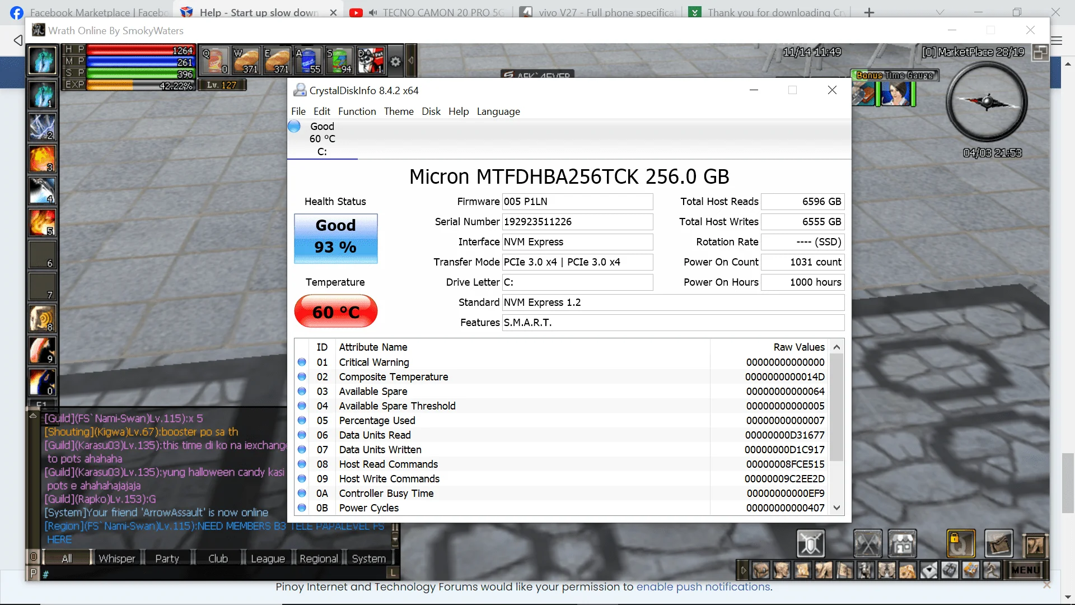Use the W quick slot bread item
The height and width of the screenshot is (605, 1075).
click(x=246, y=61)
